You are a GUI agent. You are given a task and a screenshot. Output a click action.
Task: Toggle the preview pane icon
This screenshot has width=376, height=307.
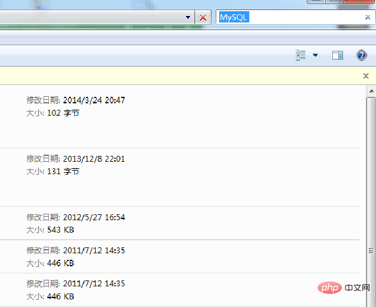(x=337, y=55)
